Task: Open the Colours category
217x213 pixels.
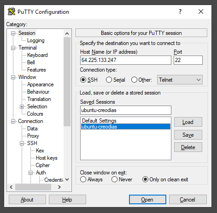Action: tap(35, 114)
